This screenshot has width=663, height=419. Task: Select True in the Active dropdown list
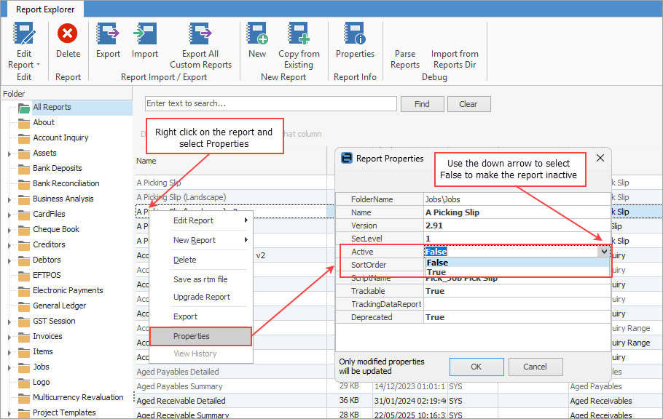click(436, 272)
